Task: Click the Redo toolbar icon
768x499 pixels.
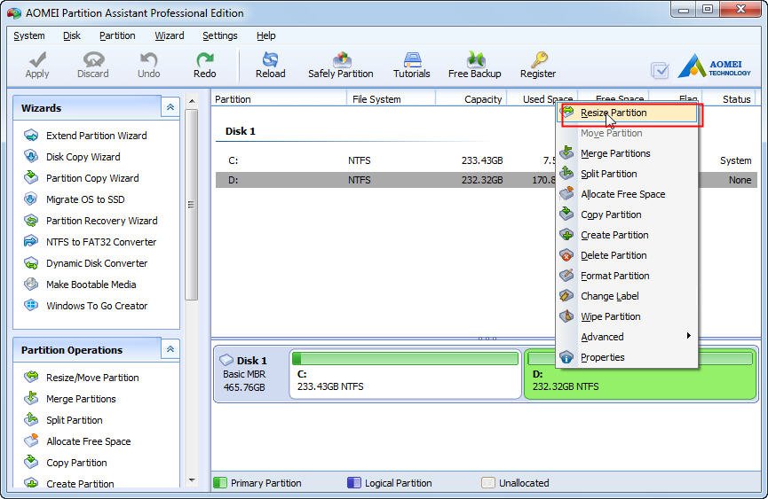Action: click(204, 59)
